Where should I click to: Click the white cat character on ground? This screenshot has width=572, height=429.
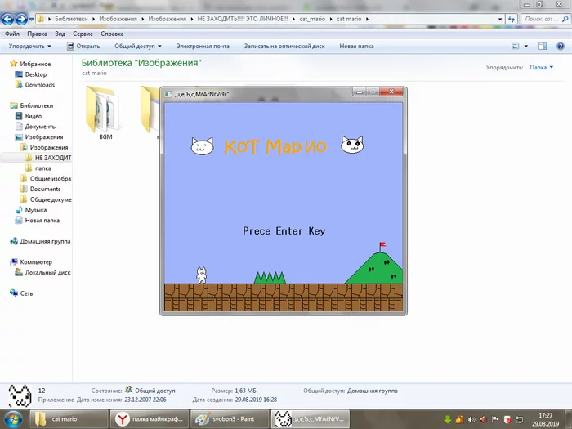pos(201,275)
